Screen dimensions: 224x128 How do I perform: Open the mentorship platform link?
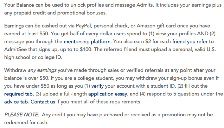(x=87, y=41)
